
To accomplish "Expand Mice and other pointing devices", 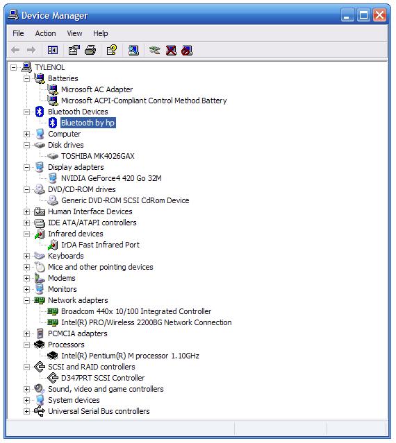I will pyautogui.click(x=26, y=268).
